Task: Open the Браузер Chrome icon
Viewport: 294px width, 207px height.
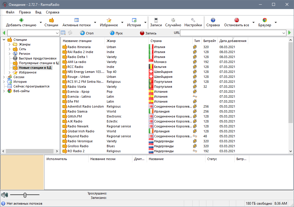Action: [x=265, y=20]
